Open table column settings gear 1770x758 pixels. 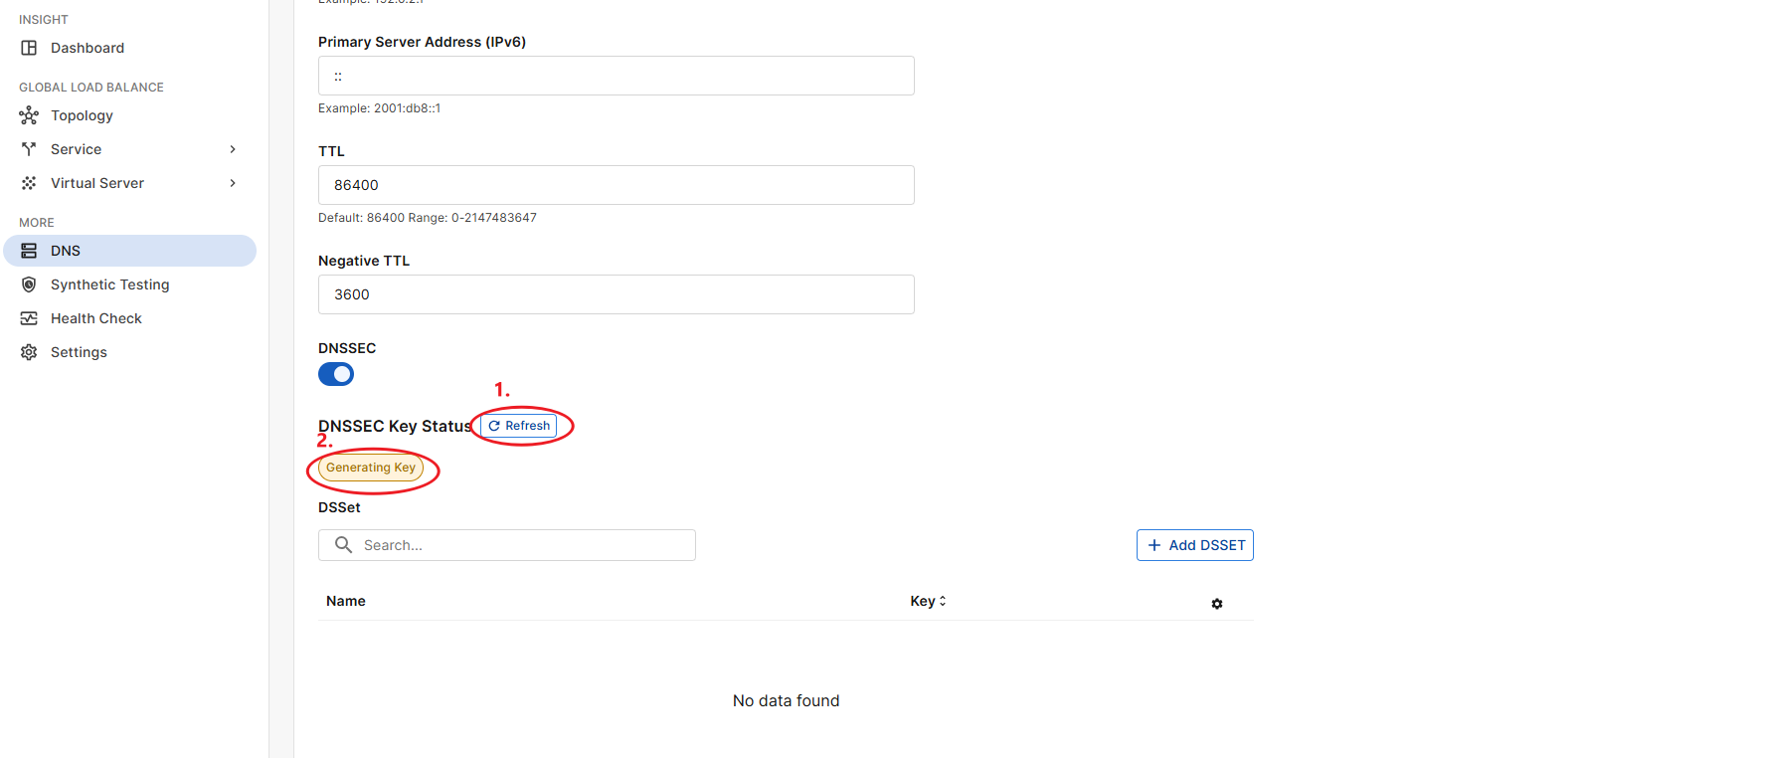[x=1216, y=604]
